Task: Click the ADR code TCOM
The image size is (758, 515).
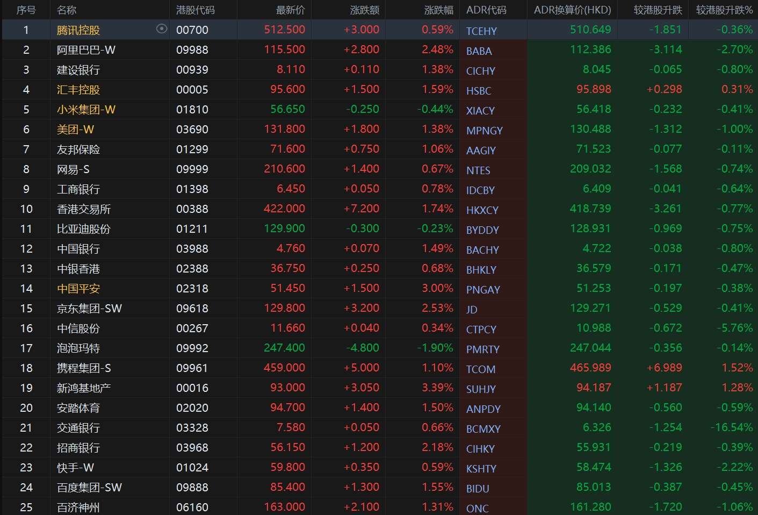Action: click(481, 369)
